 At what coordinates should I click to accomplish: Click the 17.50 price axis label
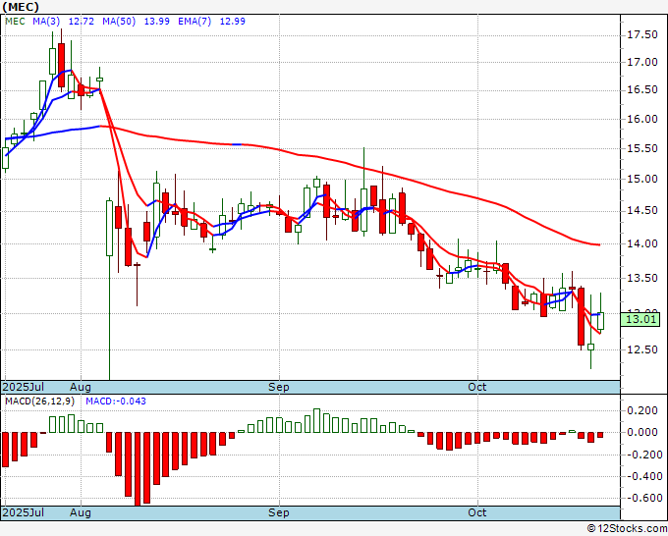click(x=642, y=35)
